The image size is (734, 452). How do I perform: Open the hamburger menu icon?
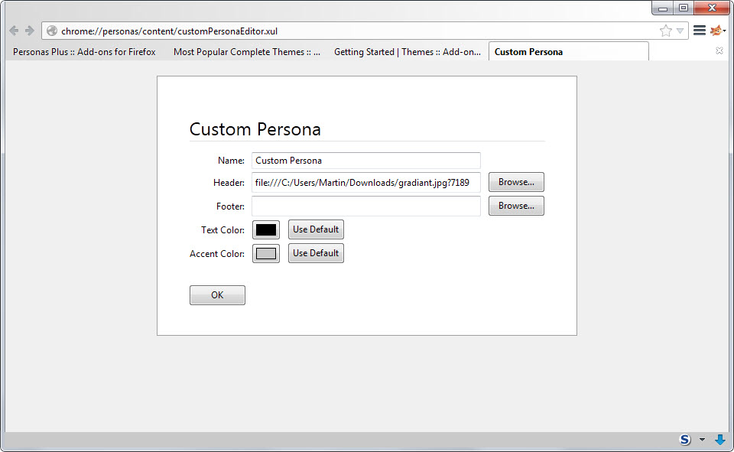coord(700,31)
